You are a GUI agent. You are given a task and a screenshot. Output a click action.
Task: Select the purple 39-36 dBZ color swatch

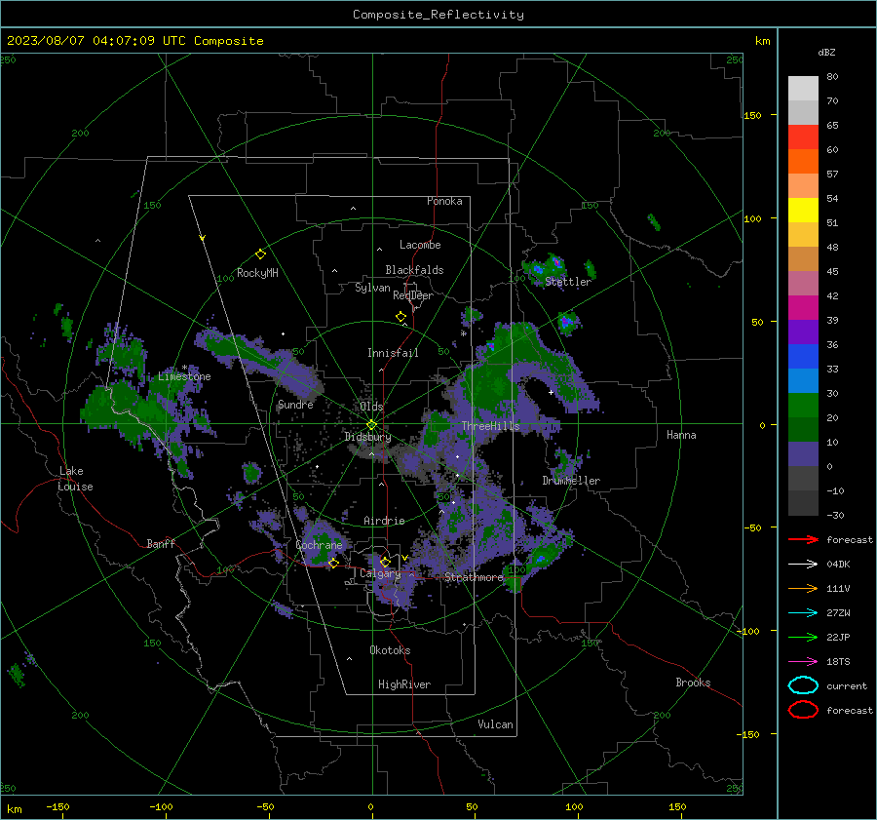coord(803,332)
